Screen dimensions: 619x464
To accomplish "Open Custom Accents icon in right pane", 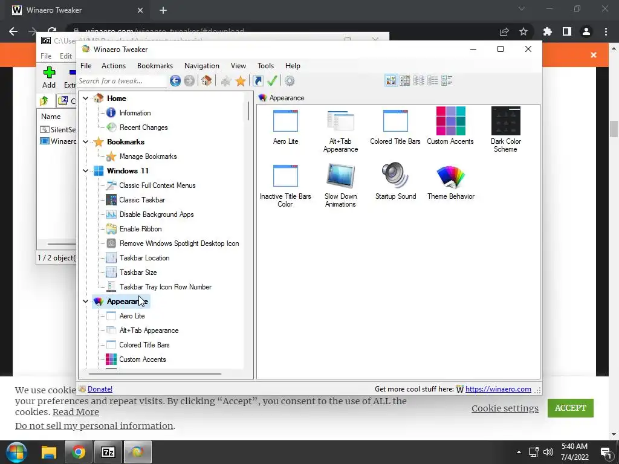I will coord(450,121).
